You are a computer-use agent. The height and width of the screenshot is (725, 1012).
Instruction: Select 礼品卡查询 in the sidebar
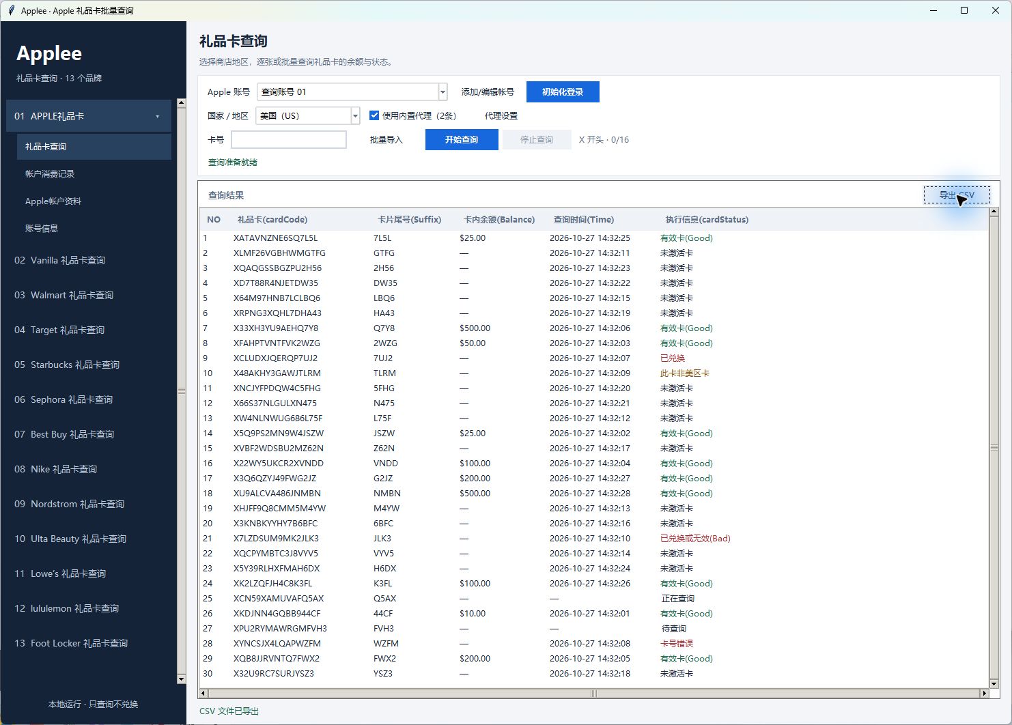click(x=94, y=147)
